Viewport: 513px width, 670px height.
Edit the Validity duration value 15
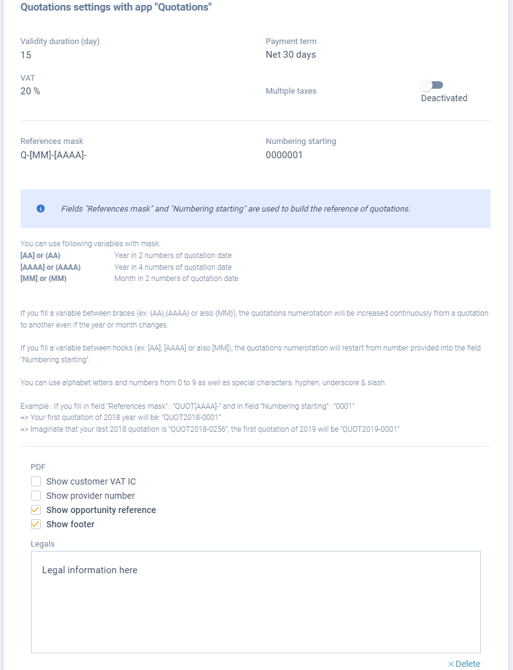click(26, 55)
